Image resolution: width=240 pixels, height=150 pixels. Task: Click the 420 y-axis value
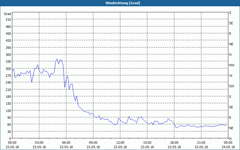point(8,40)
